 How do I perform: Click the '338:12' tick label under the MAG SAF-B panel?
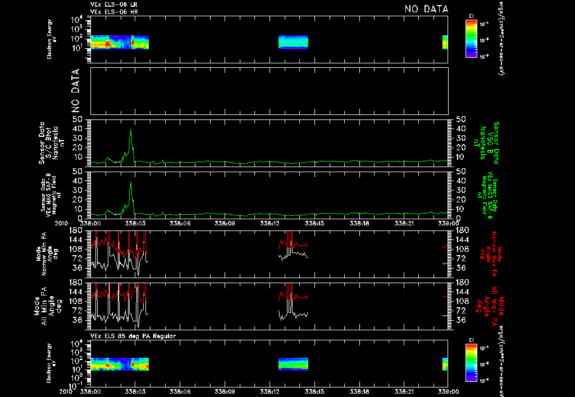click(x=270, y=223)
